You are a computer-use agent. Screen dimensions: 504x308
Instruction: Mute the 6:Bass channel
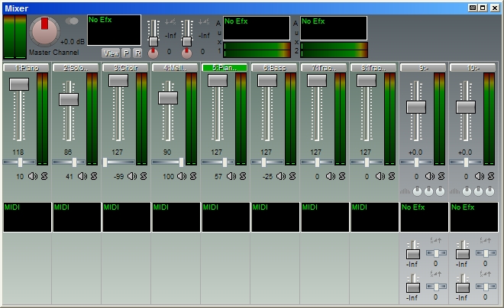point(281,176)
